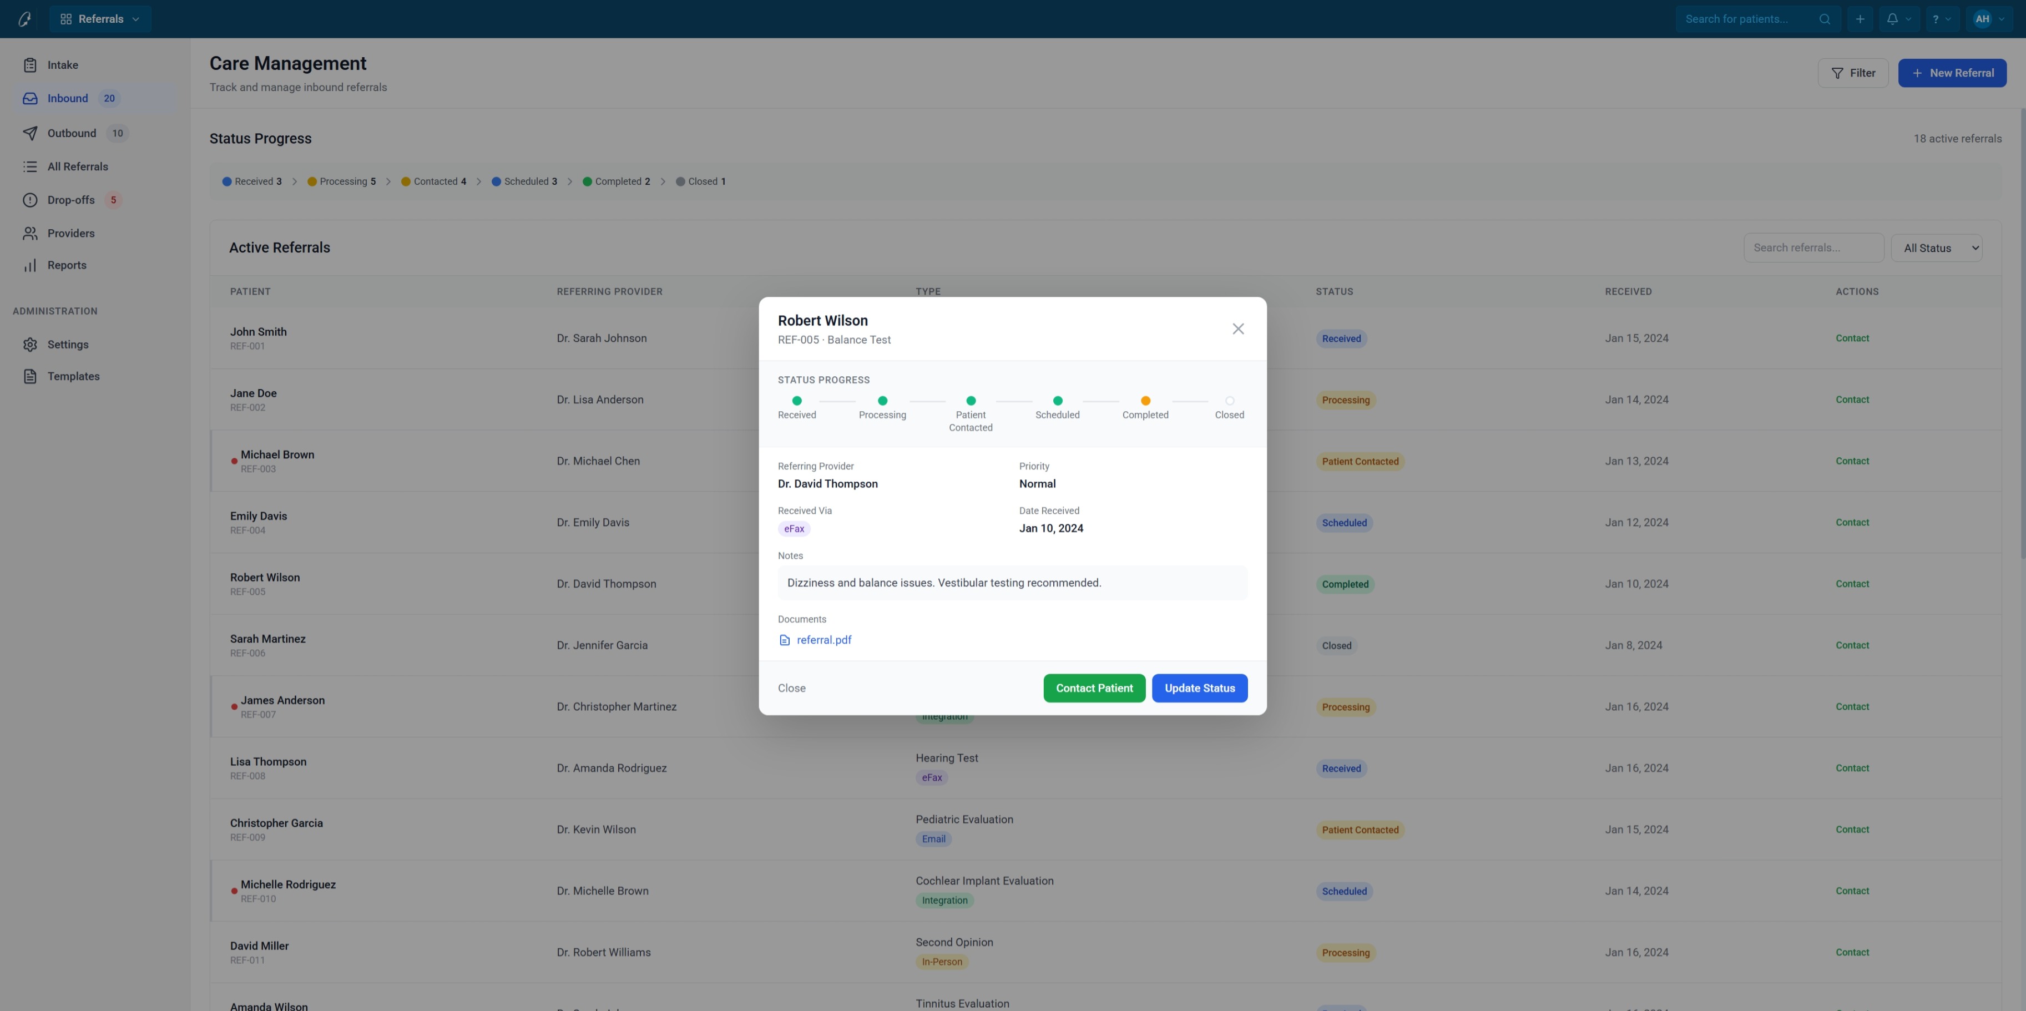The width and height of the screenshot is (2026, 1011).
Task: Click the search magnifier icon in header
Action: (1825, 19)
